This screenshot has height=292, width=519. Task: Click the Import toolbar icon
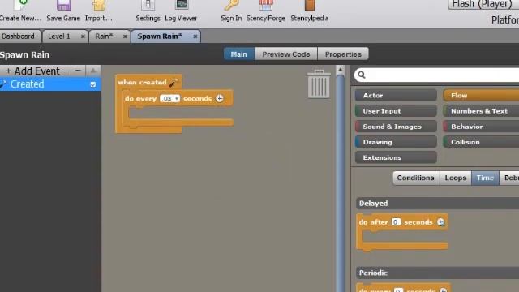pyautogui.click(x=99, y=6)
